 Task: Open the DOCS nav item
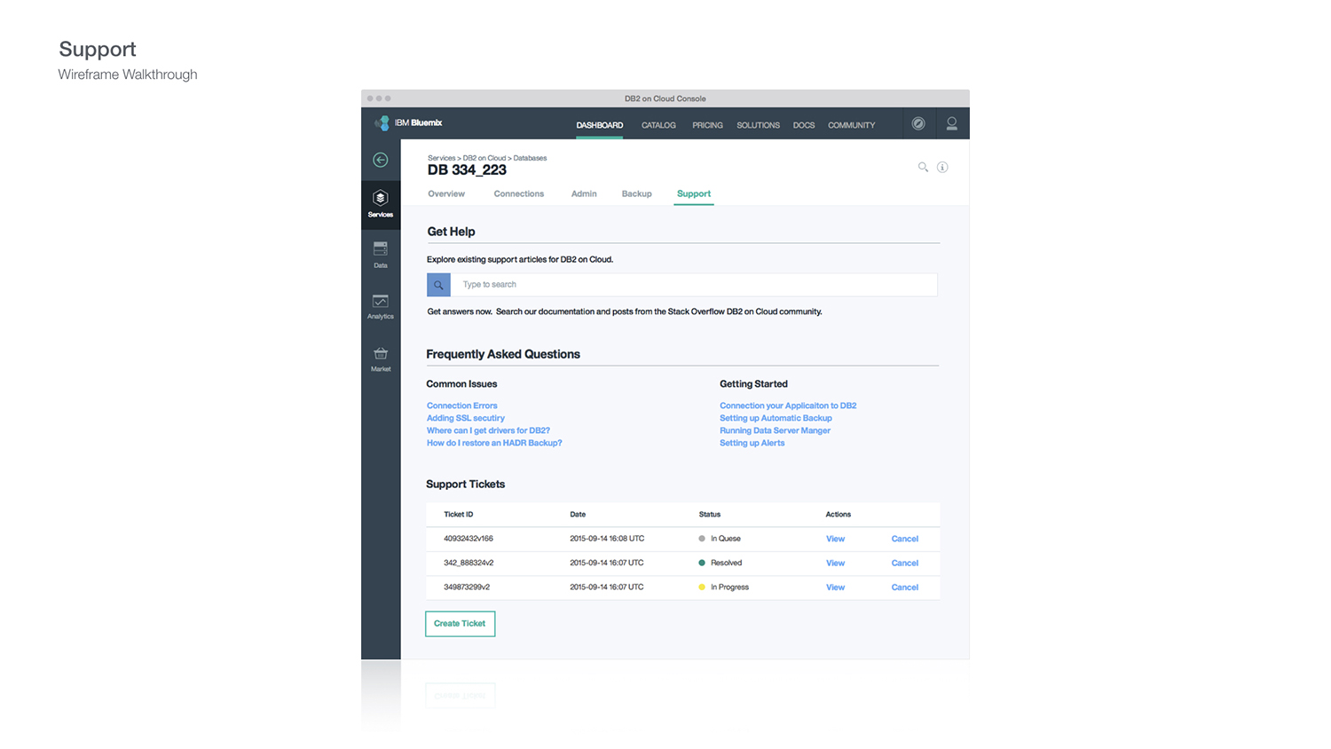point(804,125)
